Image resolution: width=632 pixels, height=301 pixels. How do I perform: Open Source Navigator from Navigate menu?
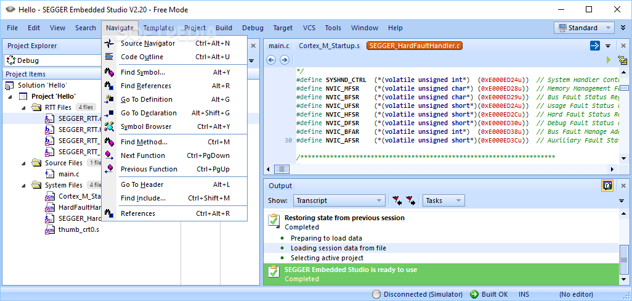(x=174, y=43)
